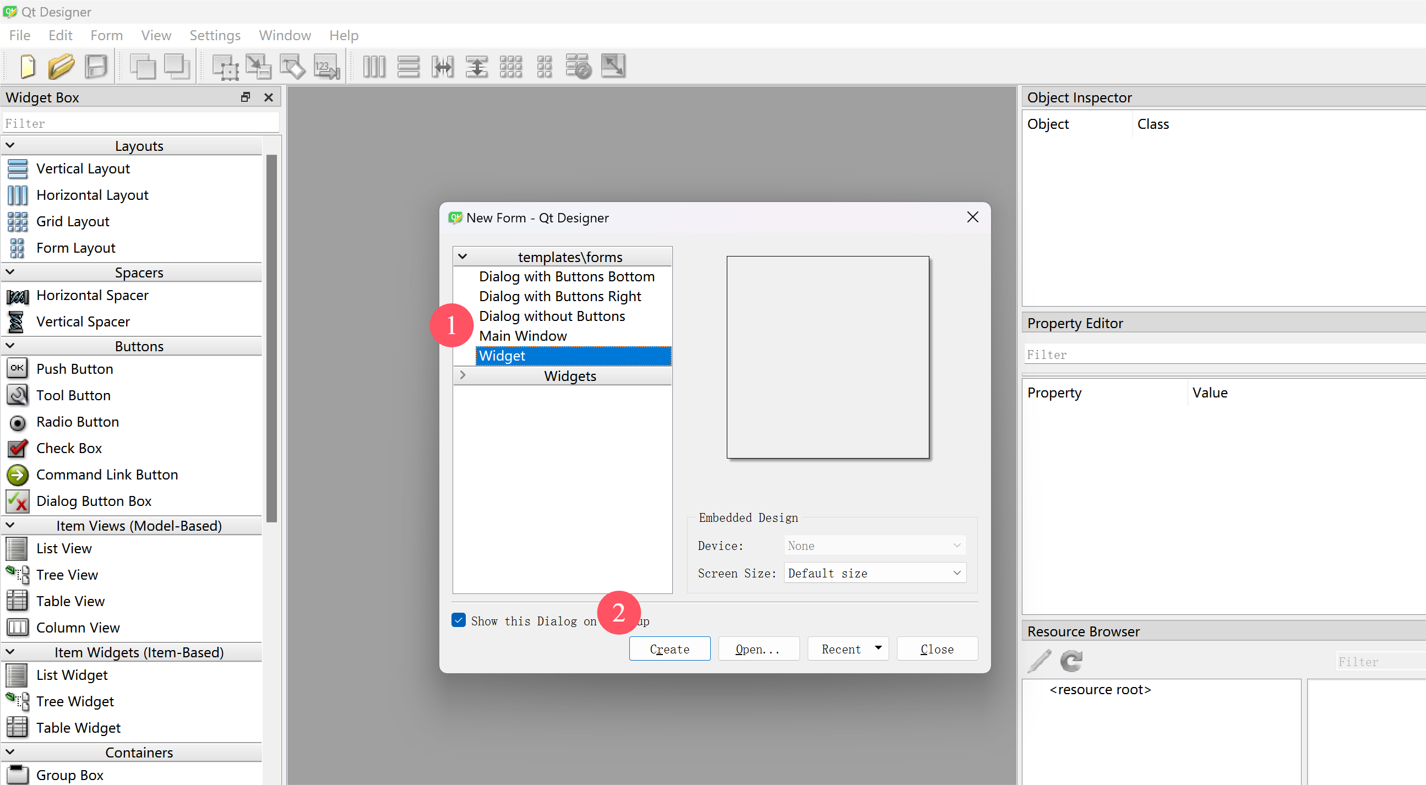Collapse the templates\forms section
1426x785 pixels.
coord(463,256)
